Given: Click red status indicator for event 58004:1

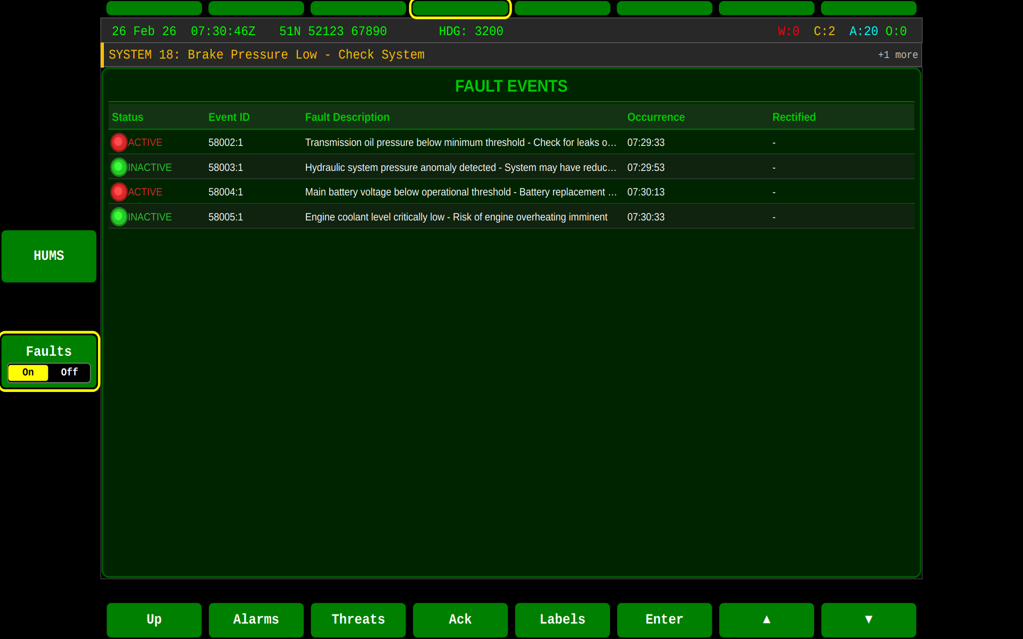Looking at the screenshot, I should coord(119,192).
